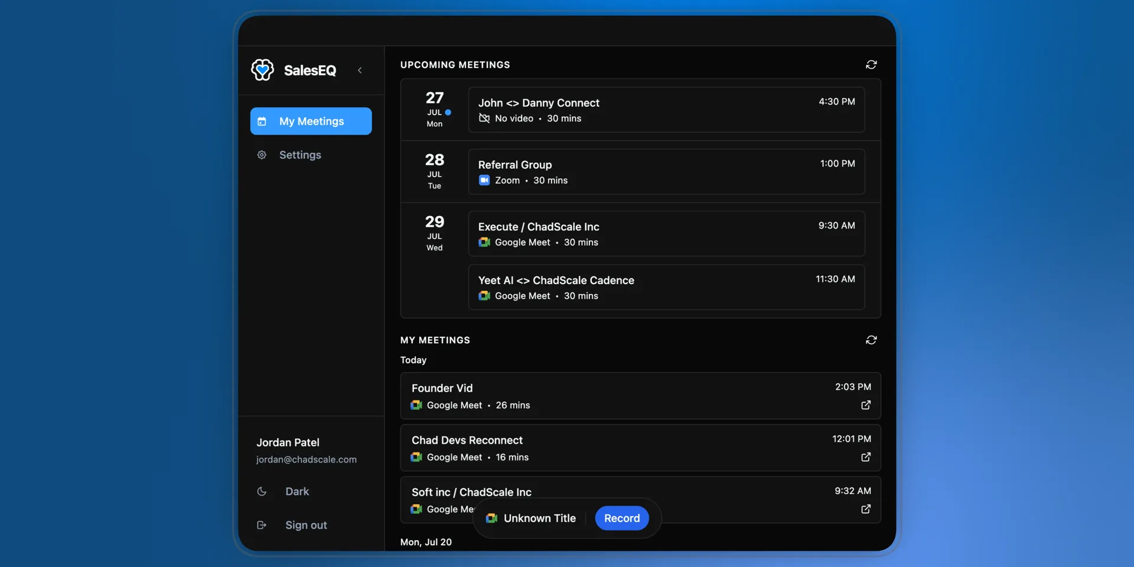The height and width of the screenshot is (567, 1134).
Task: Refresh the Upcoming Meetings list
Action: point(871,64)
